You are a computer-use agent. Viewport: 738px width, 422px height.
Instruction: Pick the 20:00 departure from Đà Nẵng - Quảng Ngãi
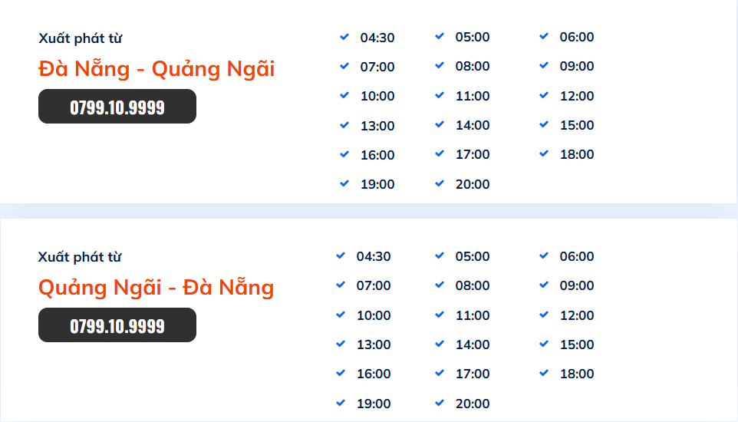(473, 184)
